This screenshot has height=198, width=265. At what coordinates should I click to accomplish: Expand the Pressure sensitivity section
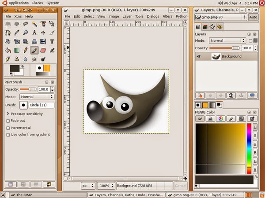coord(8,114)
